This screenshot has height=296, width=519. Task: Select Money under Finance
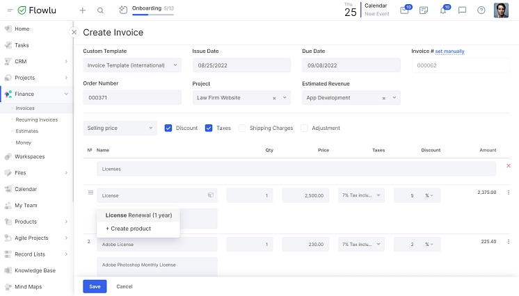pyautogui.click(x=24, y=142)
